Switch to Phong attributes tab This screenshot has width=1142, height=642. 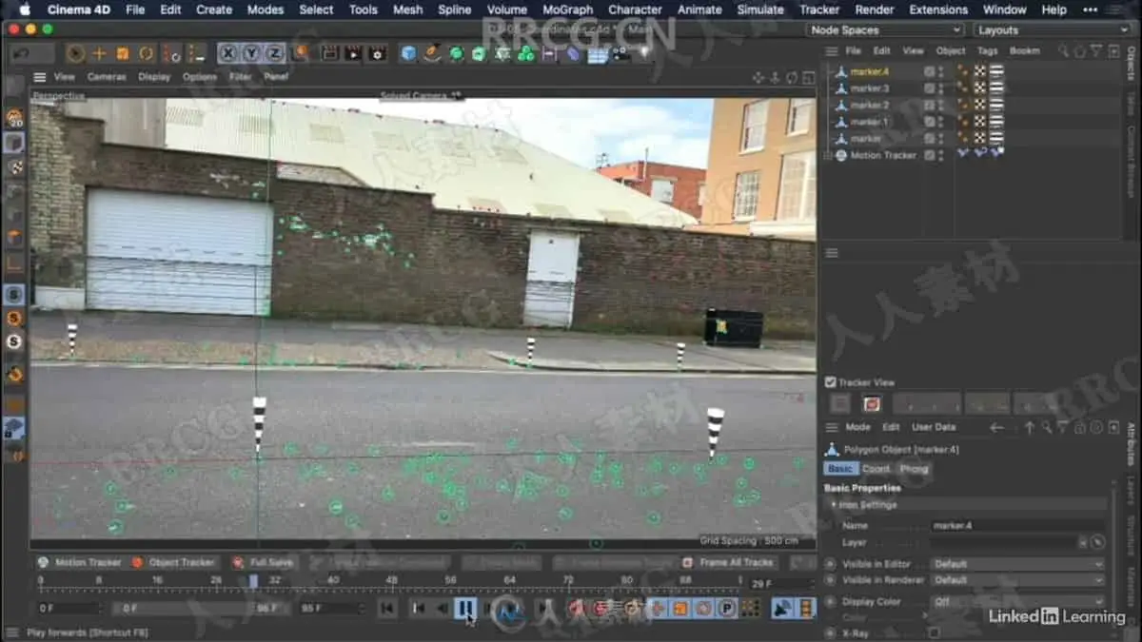914,469
